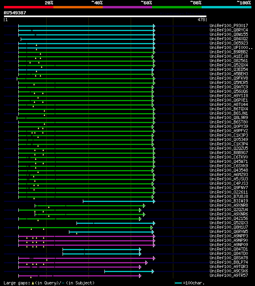The image size is (255, 286).
Task: Select hit label UniRef100_C1K3P3
Action: click(x=229, y=135)
